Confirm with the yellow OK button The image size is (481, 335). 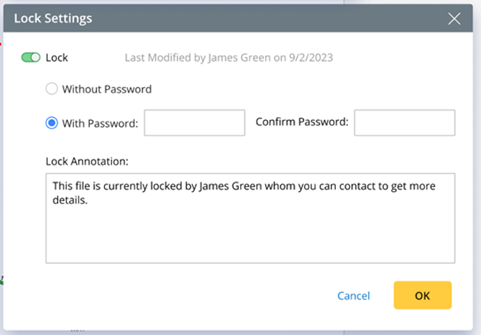pos(422,295)
